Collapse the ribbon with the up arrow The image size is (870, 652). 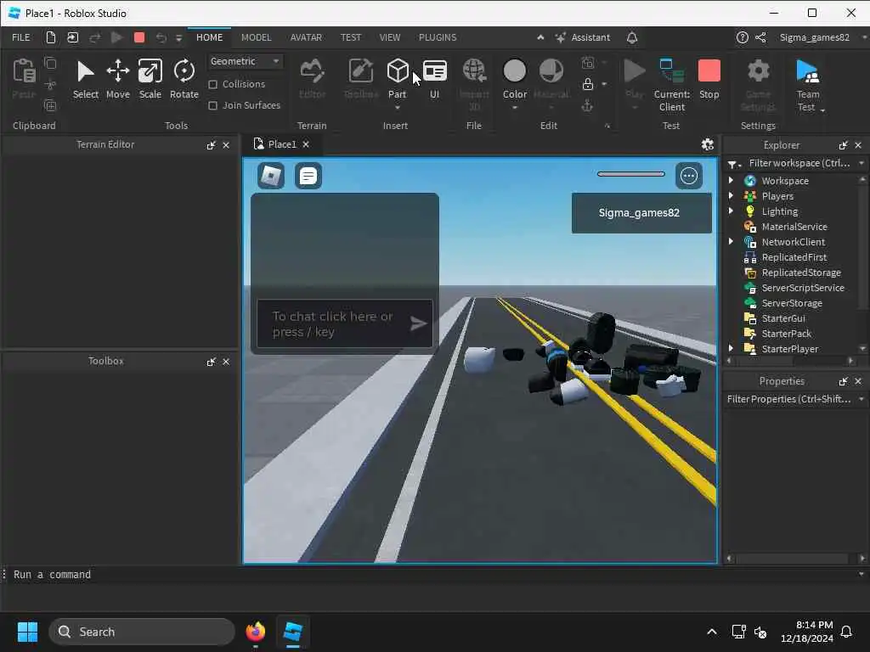pyautogui.click(x=540, y=37)
